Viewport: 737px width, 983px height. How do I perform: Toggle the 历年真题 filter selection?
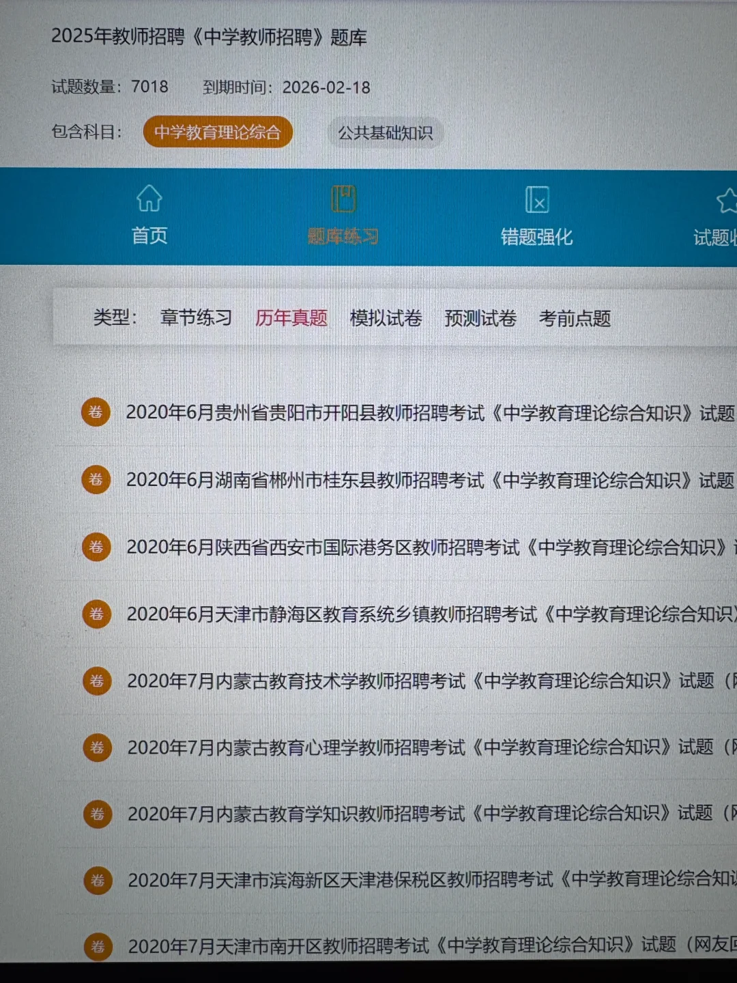point(291,318)
